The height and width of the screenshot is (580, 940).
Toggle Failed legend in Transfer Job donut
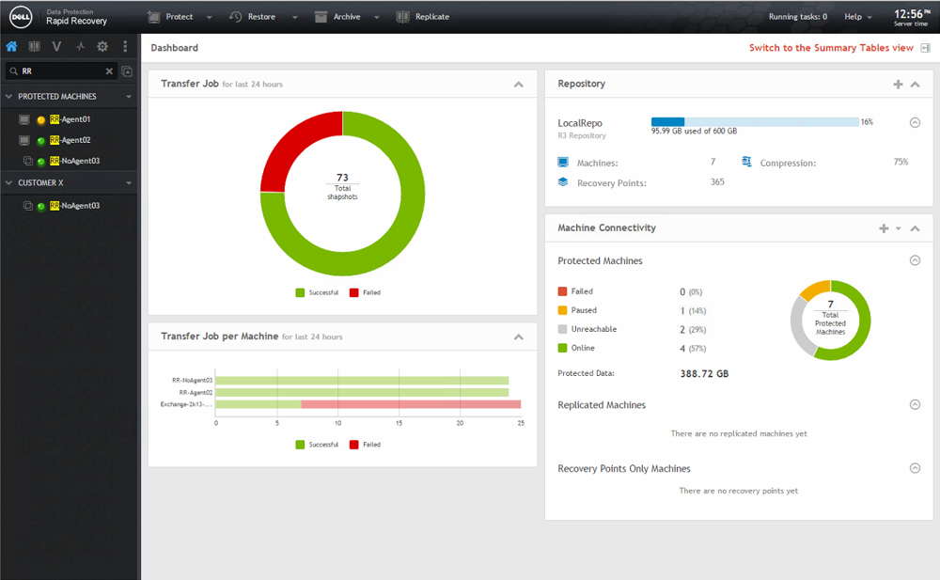tap(365, 292)
